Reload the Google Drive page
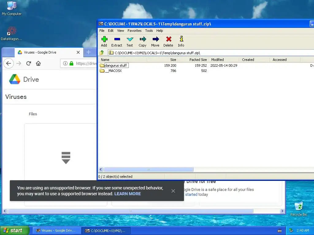The width and height of the screenshot is (314, 235). coord(29,63)
